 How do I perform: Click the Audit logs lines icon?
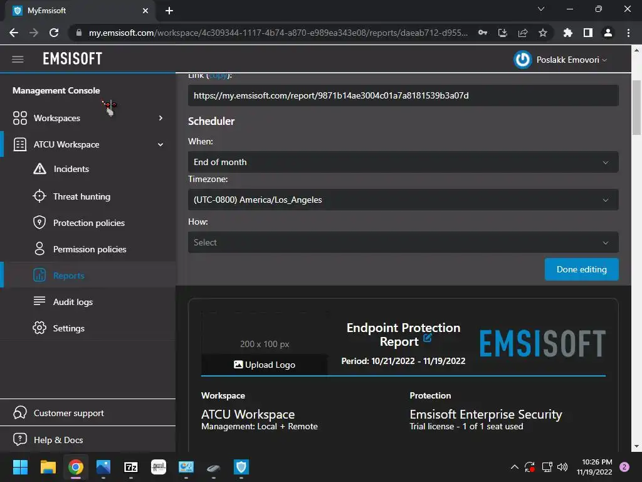click(x=39, y=301)
